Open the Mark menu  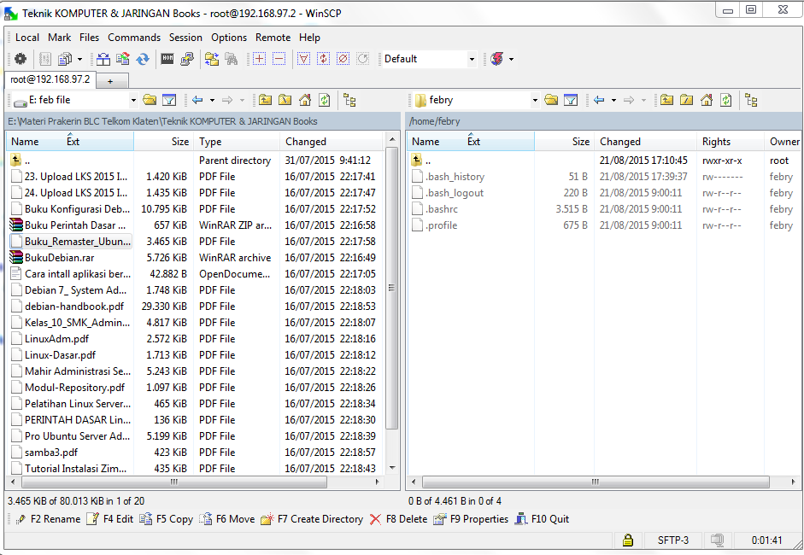60,38
